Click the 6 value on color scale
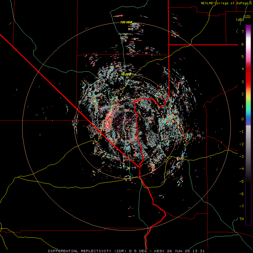This screenshot has width=253, height=253. coord(243,44)
